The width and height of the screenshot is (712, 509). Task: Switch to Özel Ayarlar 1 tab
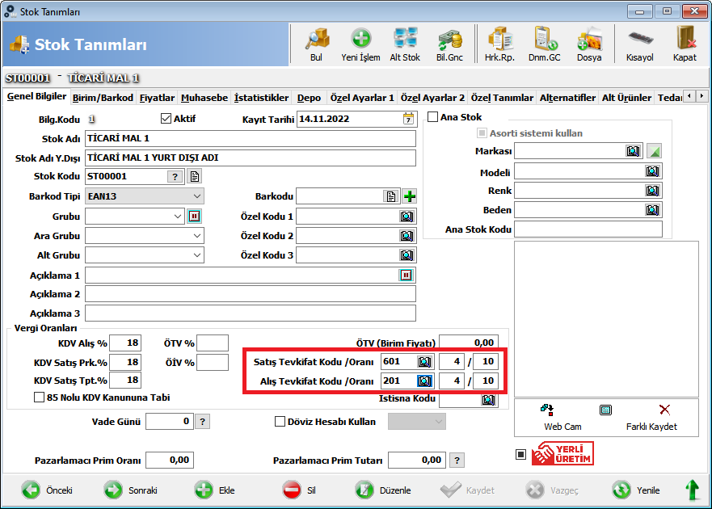362,98
